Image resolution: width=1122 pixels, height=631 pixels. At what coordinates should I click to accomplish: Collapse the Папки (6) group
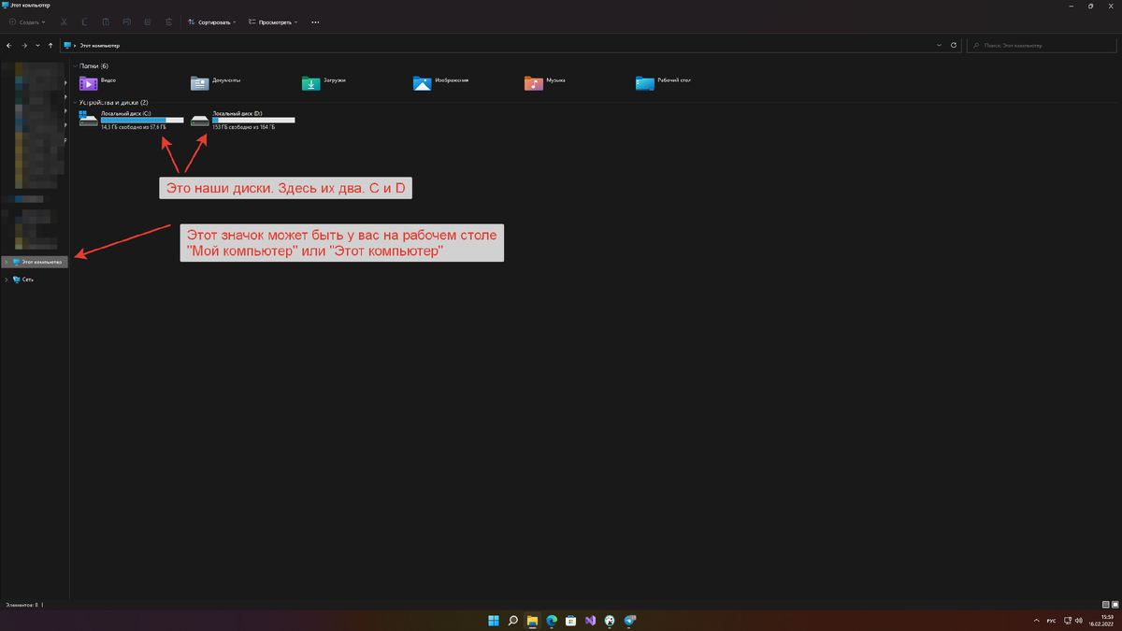tap(75, 66)
